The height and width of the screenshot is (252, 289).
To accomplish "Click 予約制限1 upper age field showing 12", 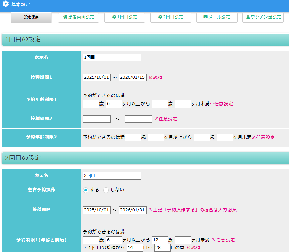I will pyautogui.click(x=160, y=240).
